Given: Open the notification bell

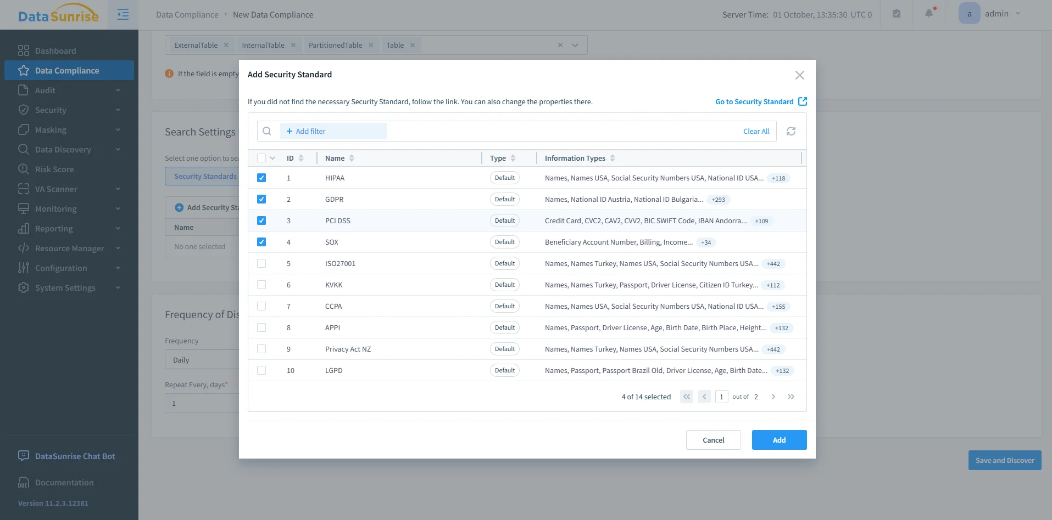Looking at the screenshot, I should point(928,13).
